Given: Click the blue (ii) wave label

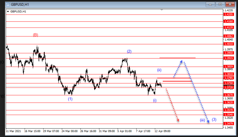Looking at the screenshot, I should point(159,70).
